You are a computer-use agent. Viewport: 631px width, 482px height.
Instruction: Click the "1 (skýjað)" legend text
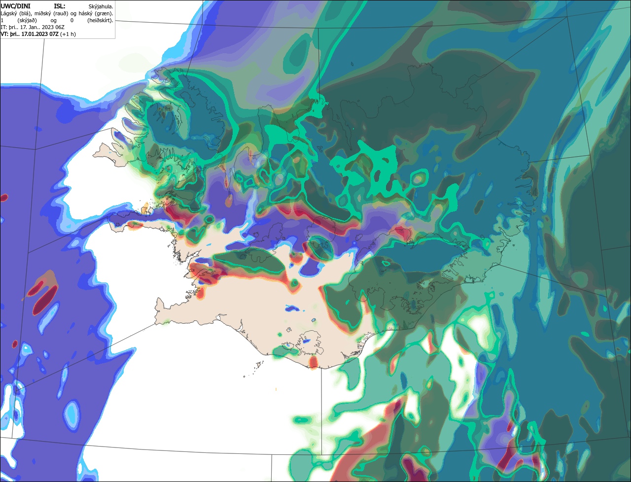tap(19, 21)
